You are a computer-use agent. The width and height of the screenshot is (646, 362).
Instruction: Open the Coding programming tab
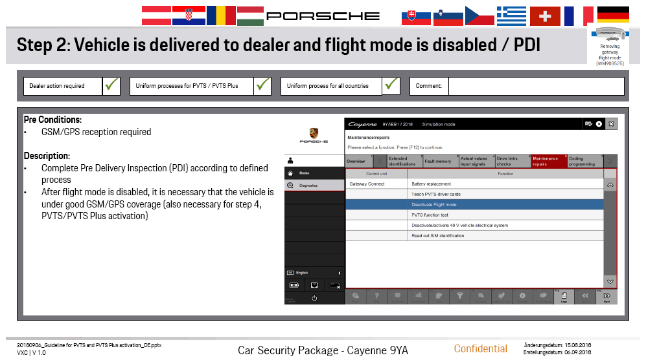click(585, 161)
